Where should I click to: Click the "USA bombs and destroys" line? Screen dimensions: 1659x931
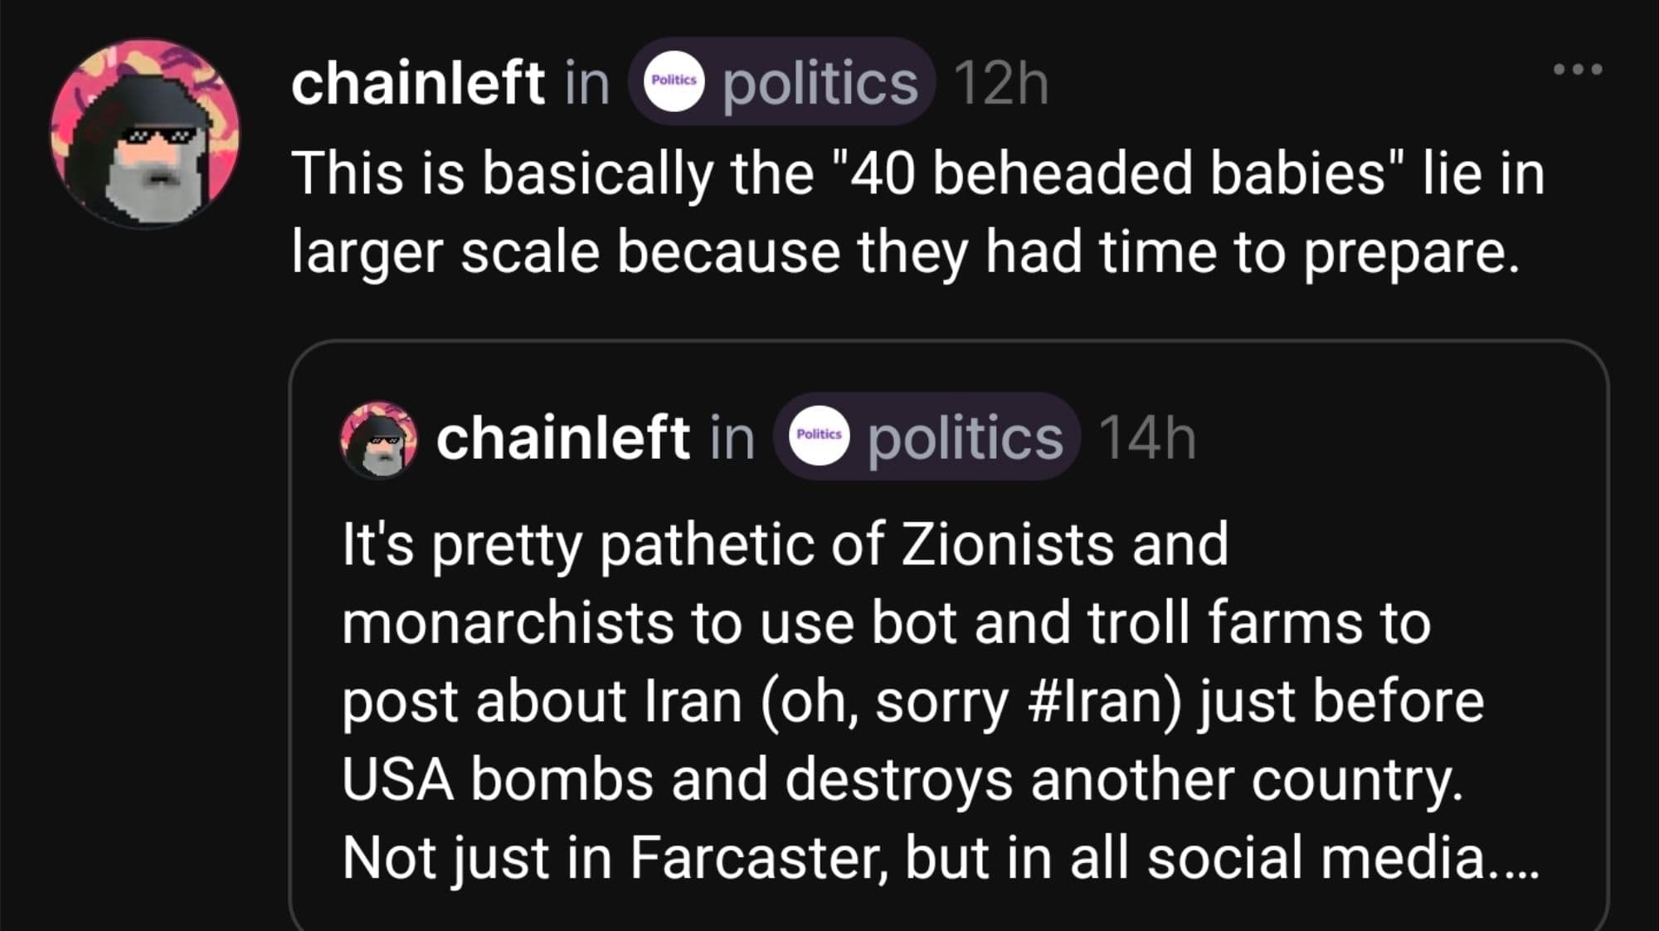901,780
